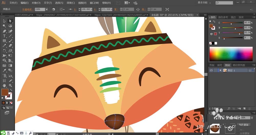
Task: Select the Direct Selection tool
Action: pyautogui.click(x=10, y=21)
